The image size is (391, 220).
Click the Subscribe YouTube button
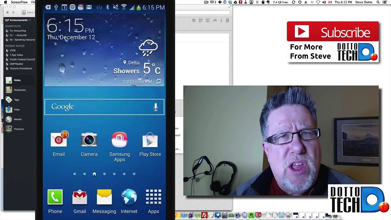point(333,31)
